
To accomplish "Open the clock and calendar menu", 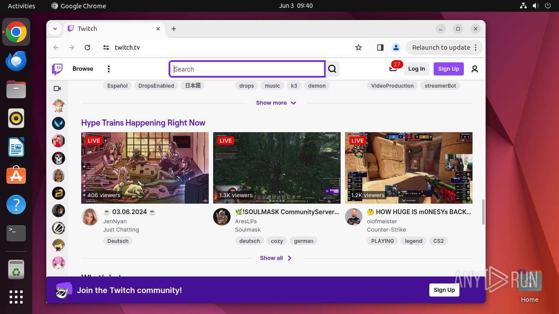I will click(296, 6).
